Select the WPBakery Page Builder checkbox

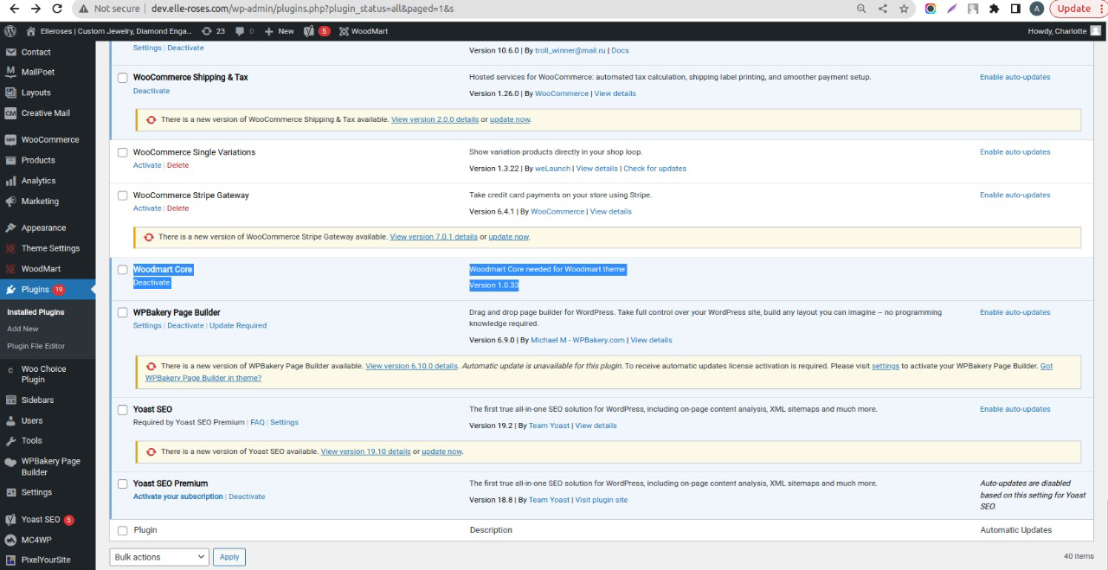[122, 313]
